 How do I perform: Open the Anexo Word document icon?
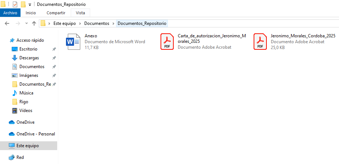(x=73, y=42)
